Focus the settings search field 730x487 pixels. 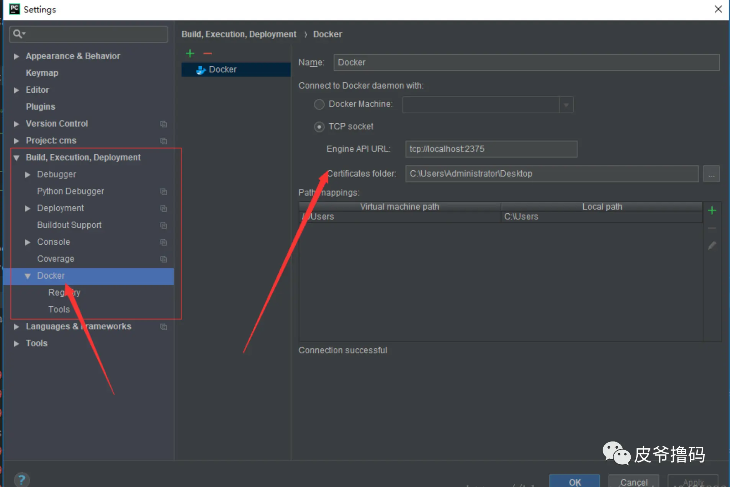88,34
